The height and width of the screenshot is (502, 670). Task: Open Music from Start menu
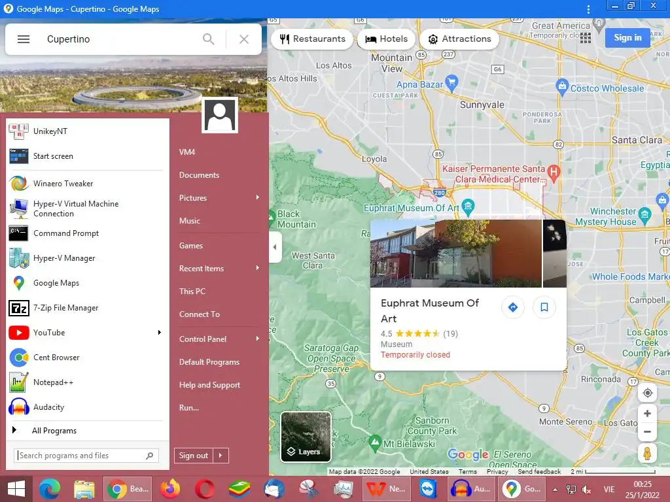(190, 221)
